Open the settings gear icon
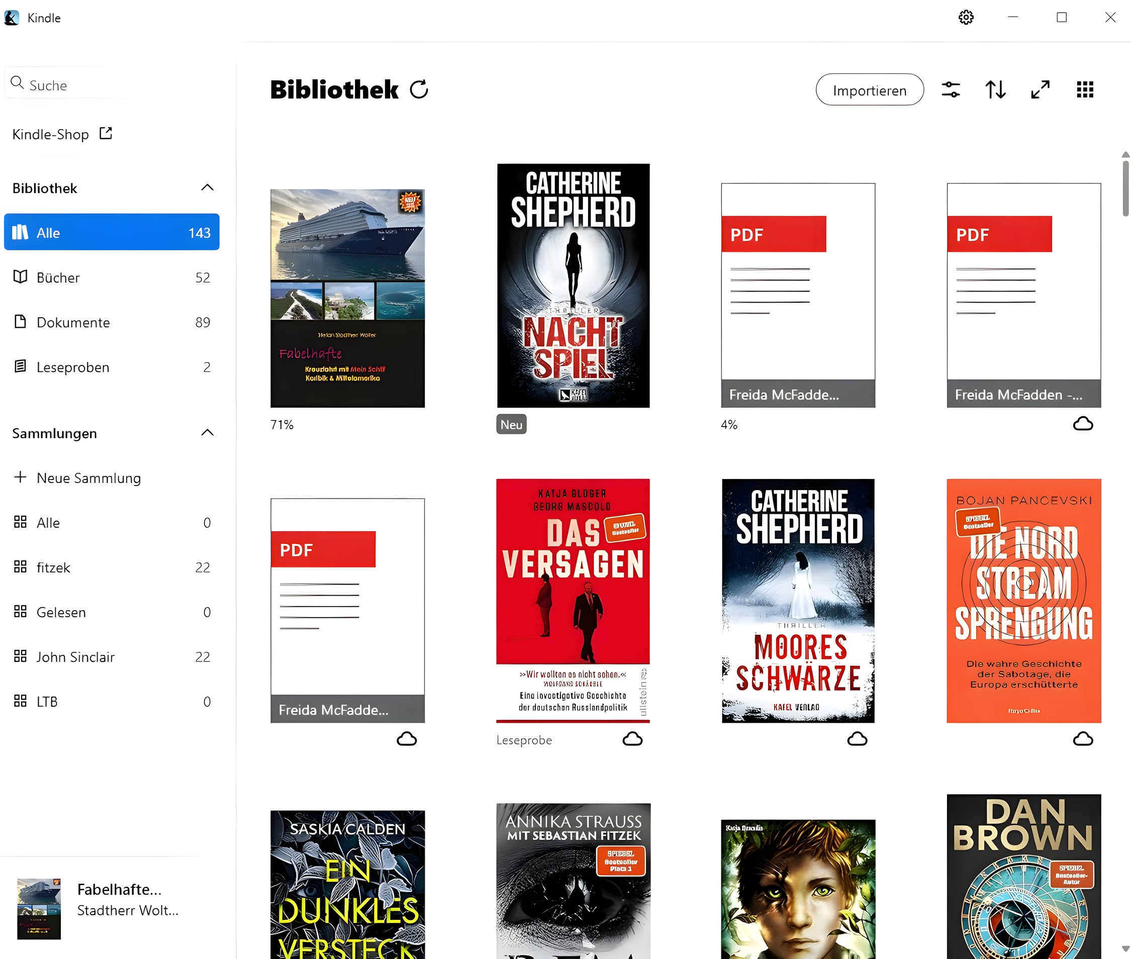Screen dimensions: 1131x959 966,18
